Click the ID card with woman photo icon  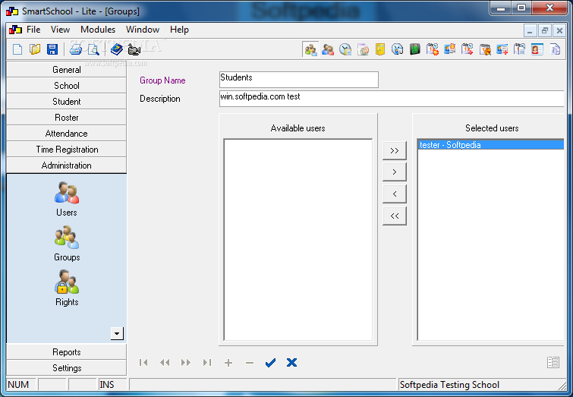(537, 49)
